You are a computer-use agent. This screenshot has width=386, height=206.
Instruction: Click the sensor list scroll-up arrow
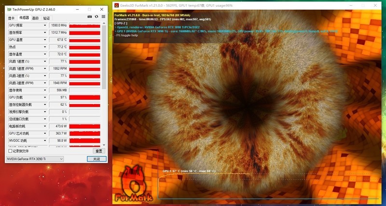pos(104,23)
